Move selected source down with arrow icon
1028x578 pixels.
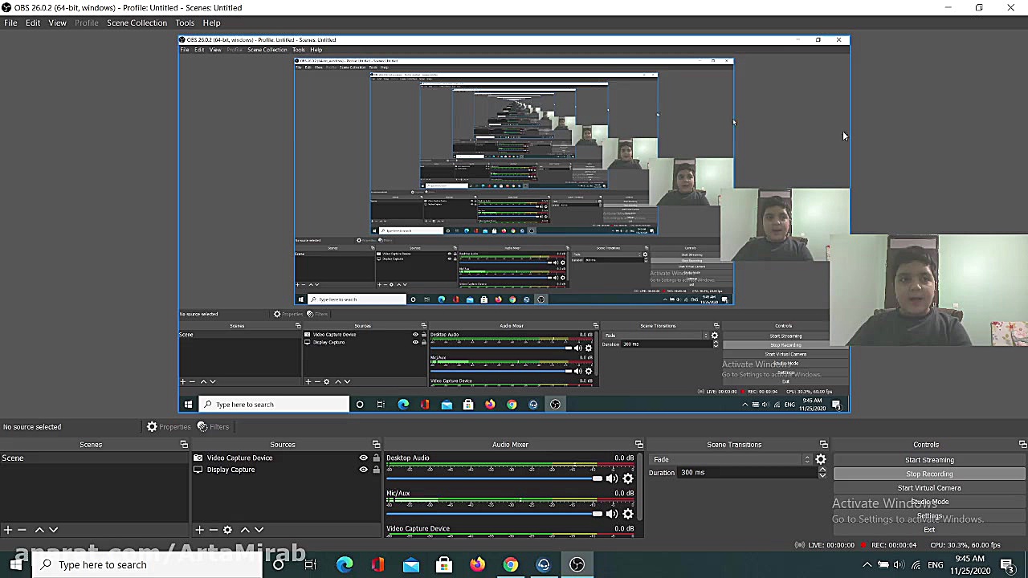point(259,530)
